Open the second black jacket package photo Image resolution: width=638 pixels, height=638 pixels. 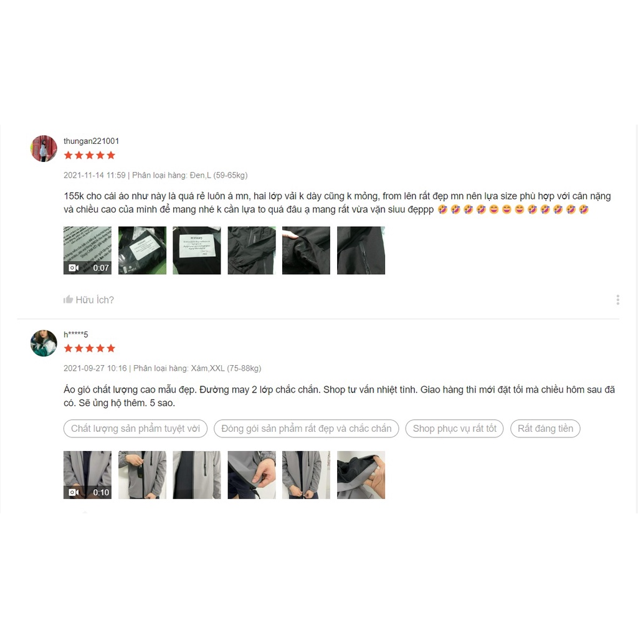[143, 250]
